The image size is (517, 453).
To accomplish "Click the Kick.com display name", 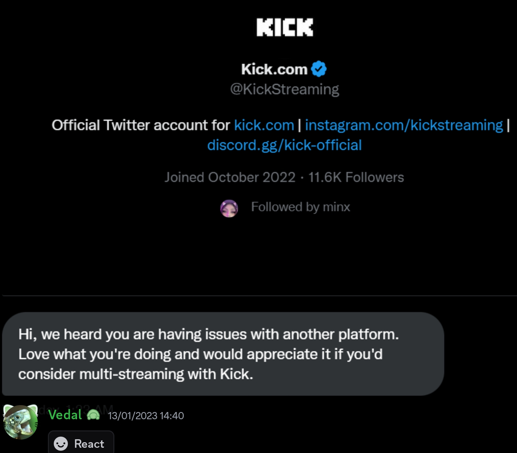I will (x=274, y=69).
